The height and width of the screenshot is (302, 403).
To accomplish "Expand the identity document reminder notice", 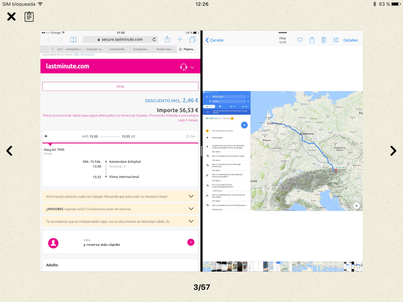I will click(191, 221).
